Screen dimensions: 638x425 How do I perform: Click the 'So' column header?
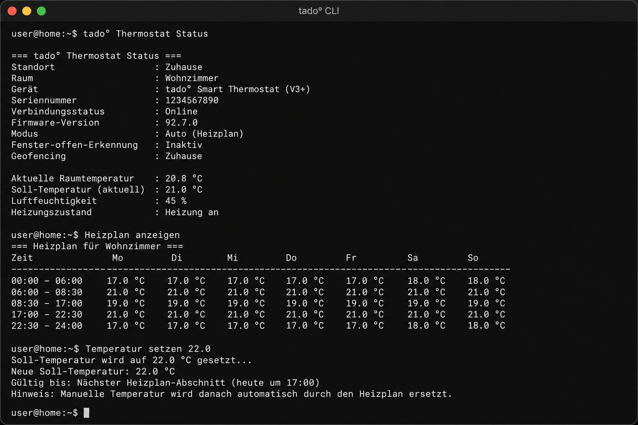[473, 258]
